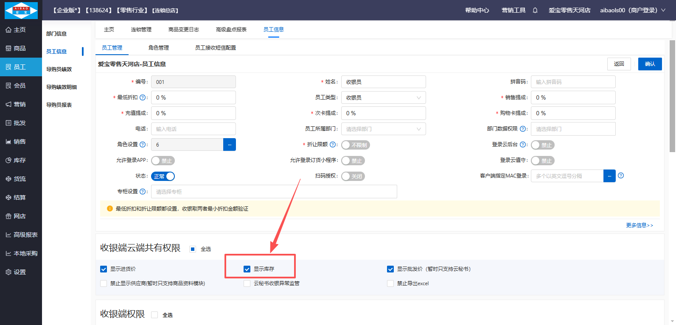Open the 高级盘点报表 tab

point(231,30)
